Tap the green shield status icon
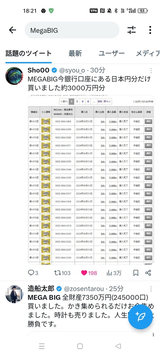Viewport: 160px width, 356px height. coord(51,11)
